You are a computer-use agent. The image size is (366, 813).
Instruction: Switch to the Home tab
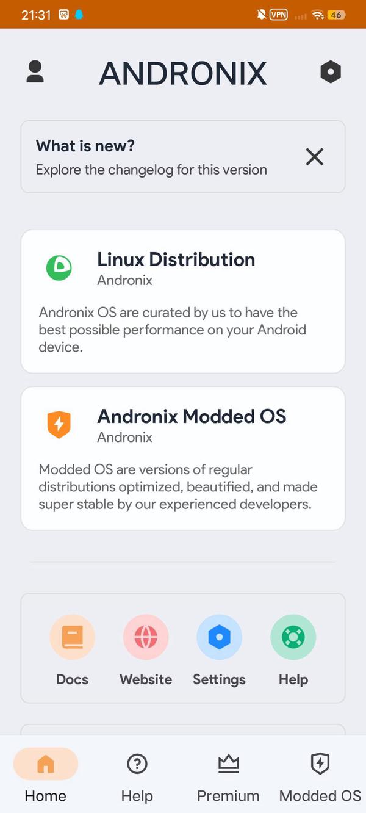coord(45,775)
